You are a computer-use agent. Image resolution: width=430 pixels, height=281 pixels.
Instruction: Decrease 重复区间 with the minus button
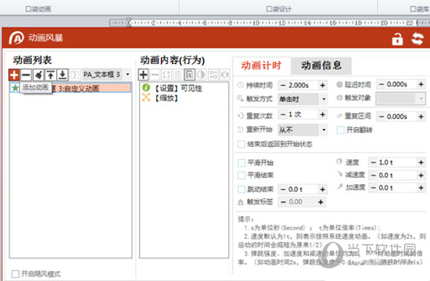coord(382,116)
